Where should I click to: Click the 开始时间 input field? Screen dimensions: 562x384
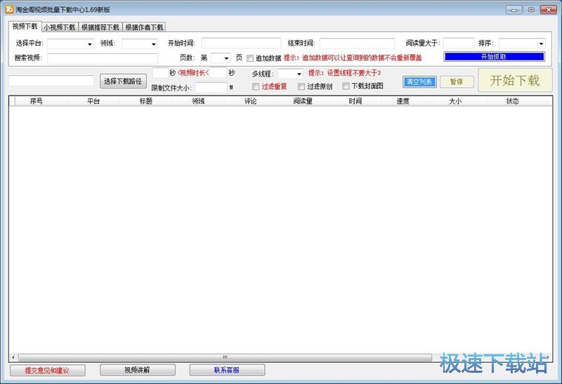pyautogui.click(x=241, y=44)
